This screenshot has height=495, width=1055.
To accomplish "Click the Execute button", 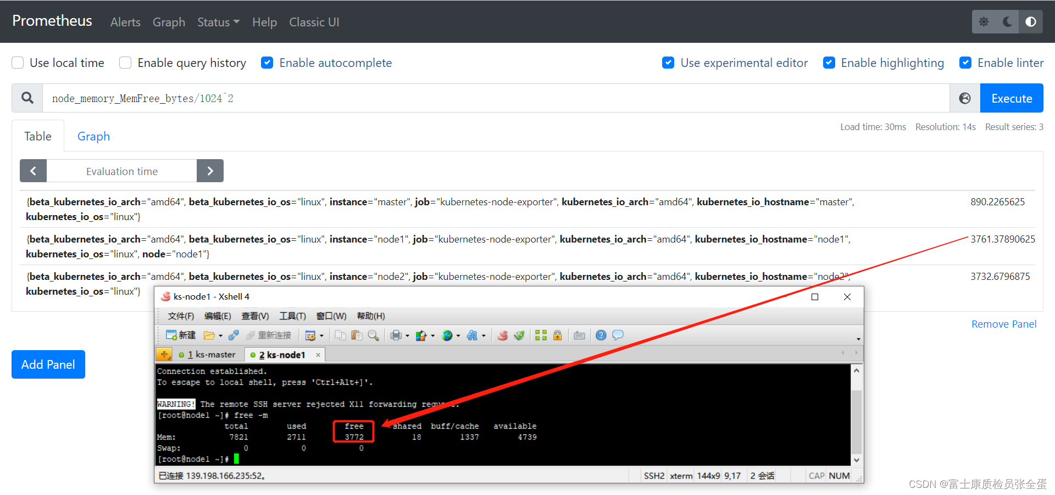I will 1011,98.
